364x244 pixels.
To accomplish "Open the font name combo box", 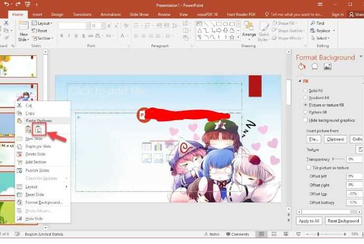I will pyautogui.click(x=74, y=26).
